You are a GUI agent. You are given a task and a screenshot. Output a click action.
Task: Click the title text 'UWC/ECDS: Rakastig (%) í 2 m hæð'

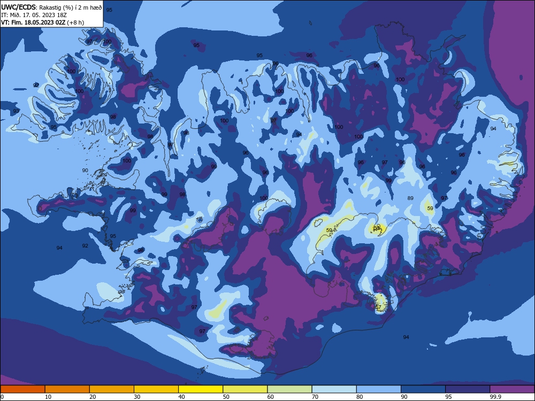coord(51,7)
